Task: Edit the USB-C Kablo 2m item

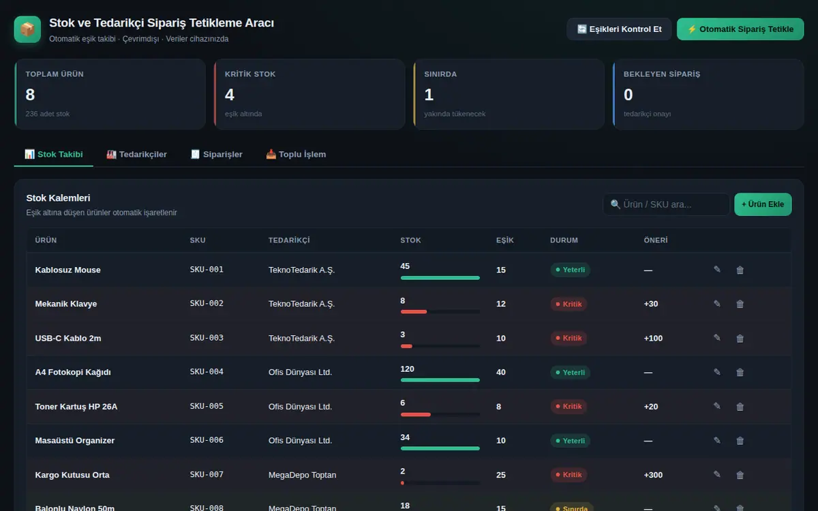Action: click(717, 338)
